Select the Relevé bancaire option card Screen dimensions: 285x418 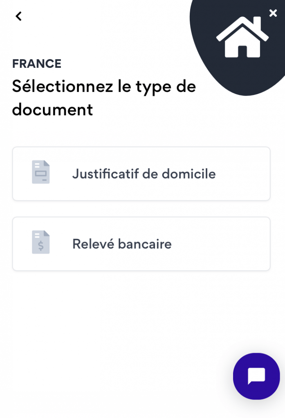[141, 244]
